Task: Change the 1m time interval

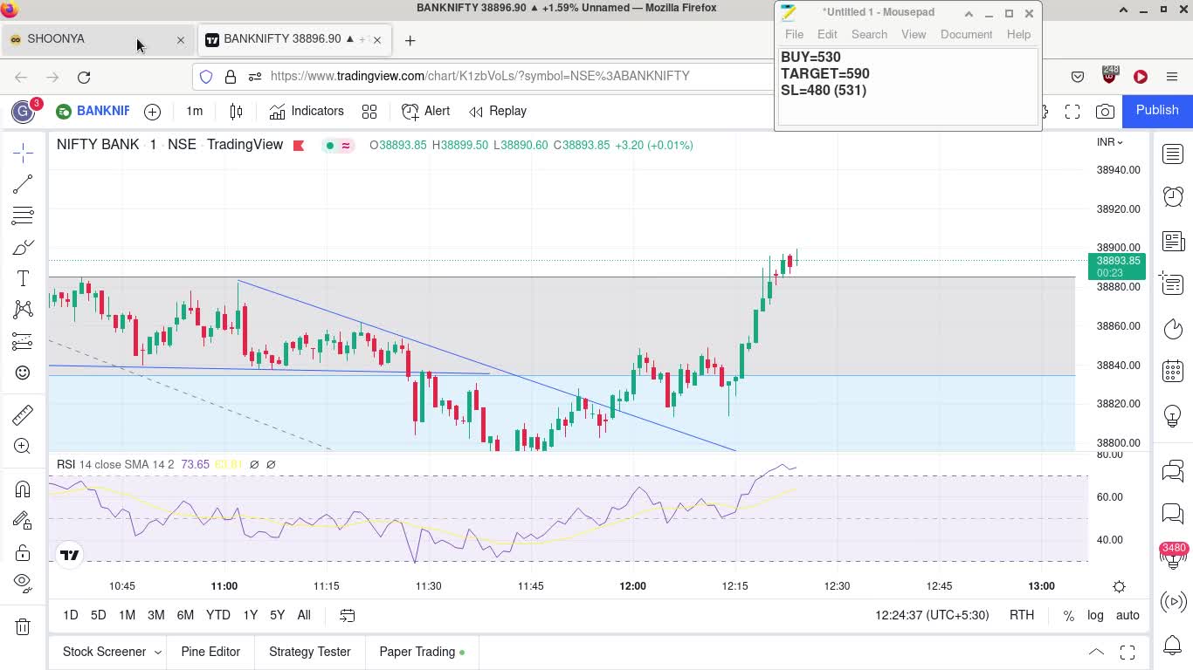Action: point(194,112)
